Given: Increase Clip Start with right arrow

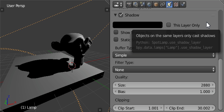Looking at the screenshot, I should pos(162,108).
